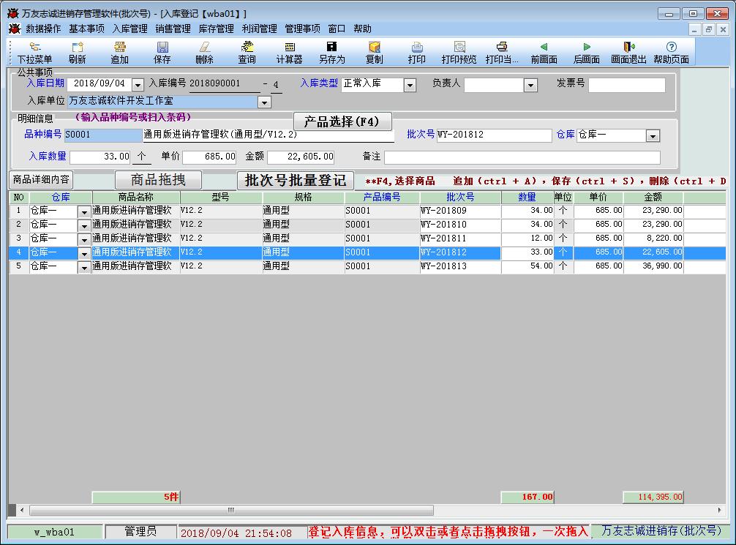Restore the inner document window
This screenshot has height=545, width=736.
click(x=709, y=29)
